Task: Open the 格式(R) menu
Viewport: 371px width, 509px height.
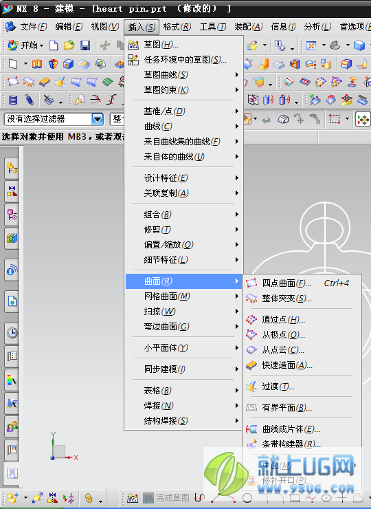Action: click(177, 27)
